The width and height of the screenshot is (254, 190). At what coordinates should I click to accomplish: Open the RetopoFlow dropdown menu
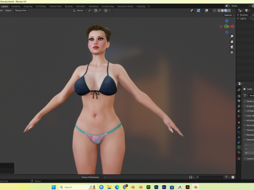pos(22,11)
